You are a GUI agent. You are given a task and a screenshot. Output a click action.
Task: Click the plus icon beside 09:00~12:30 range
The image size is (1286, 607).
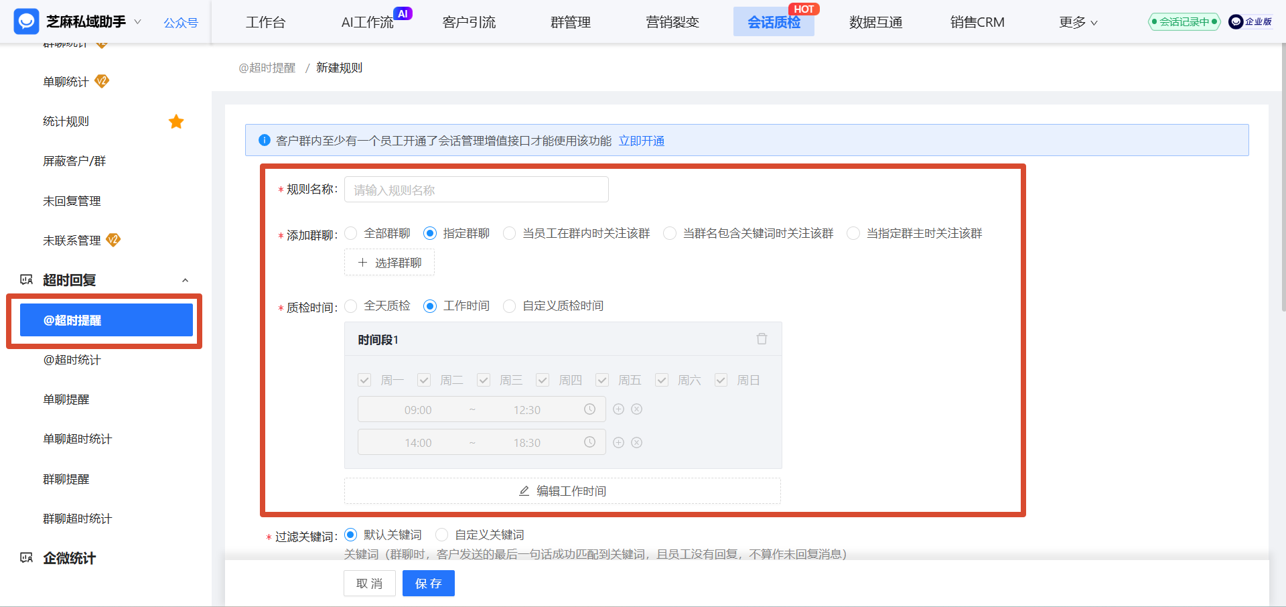[618, 409]
